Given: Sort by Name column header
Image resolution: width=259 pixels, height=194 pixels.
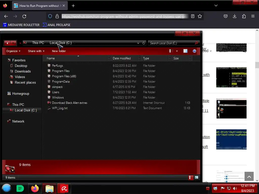Looking at the screenshot, I should pyautogui.click(x=51, y=58).
